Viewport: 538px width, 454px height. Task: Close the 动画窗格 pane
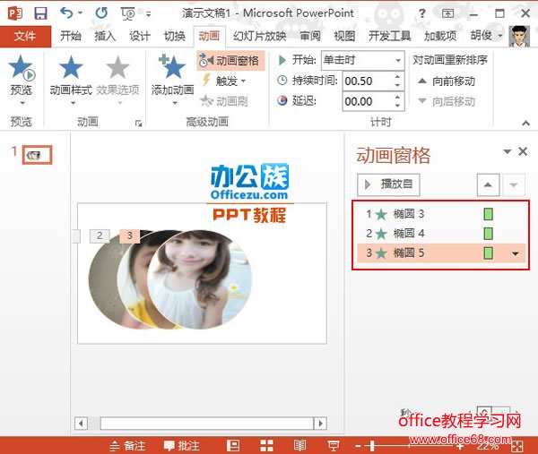click(x=523, y=151)
